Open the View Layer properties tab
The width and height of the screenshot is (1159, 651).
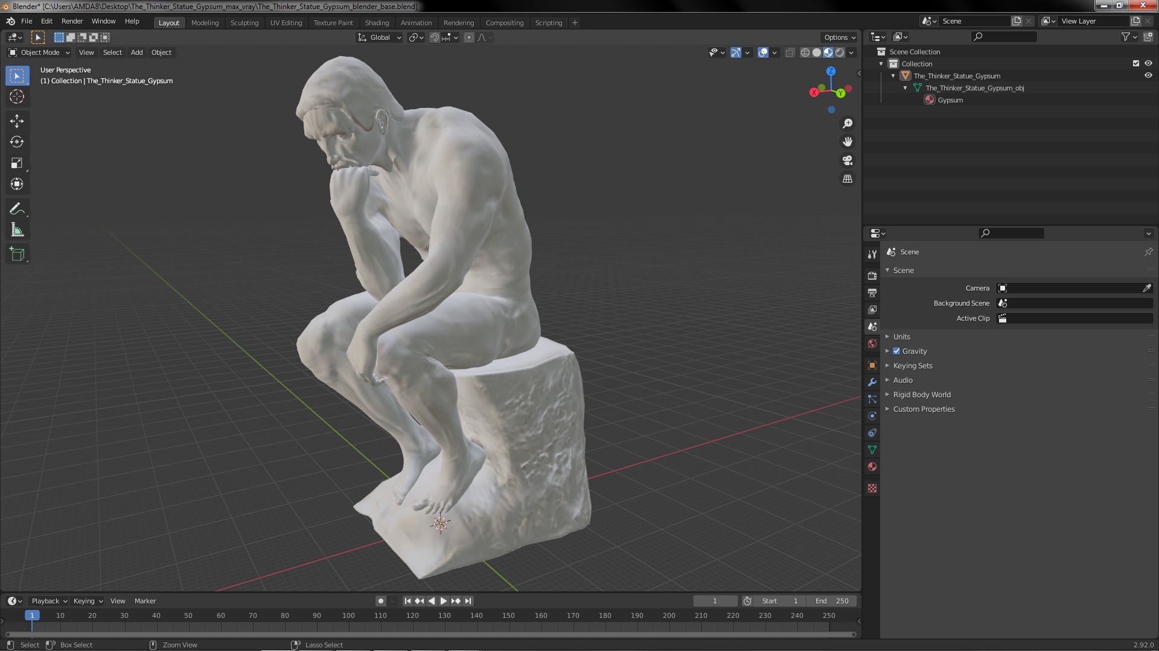[x=872, y=309]
